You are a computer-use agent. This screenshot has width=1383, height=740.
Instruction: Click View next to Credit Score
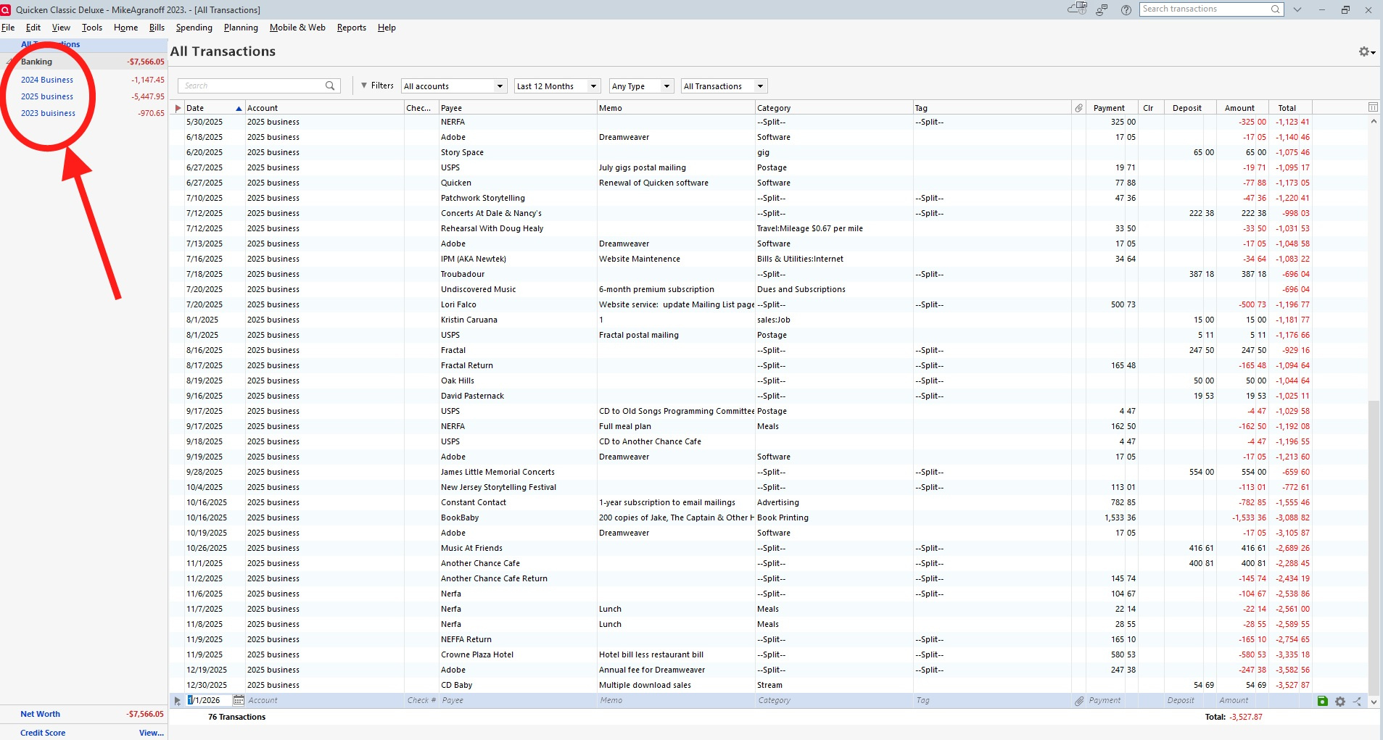point(152,733)
